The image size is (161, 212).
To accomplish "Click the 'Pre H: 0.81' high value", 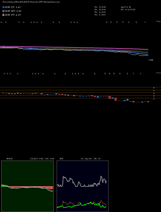I will [100, 10].
